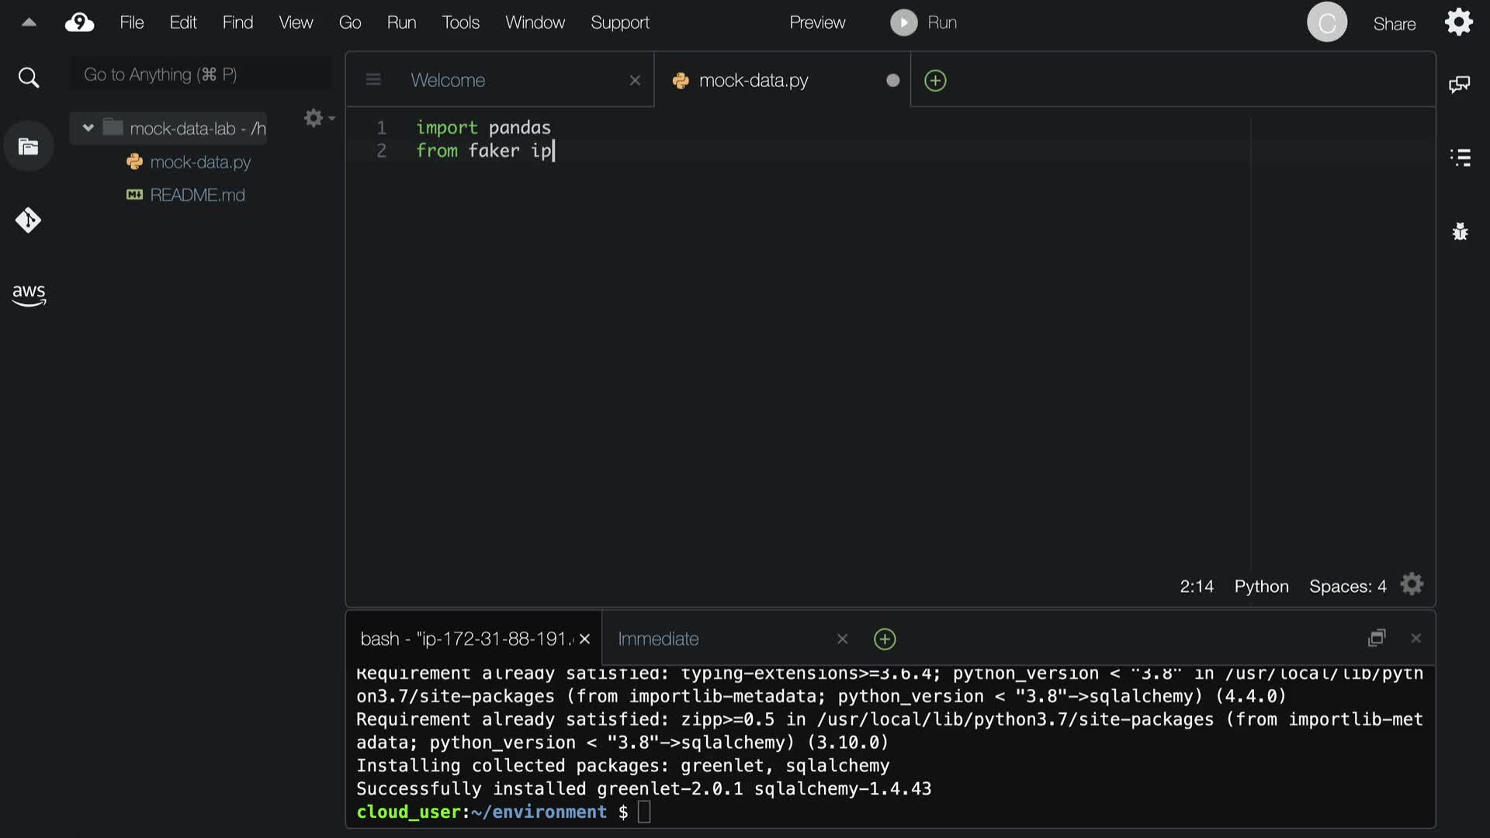The image size is (1490, 838).
Task: Open README.md in the file tree
Action: [x=197, y=195]
